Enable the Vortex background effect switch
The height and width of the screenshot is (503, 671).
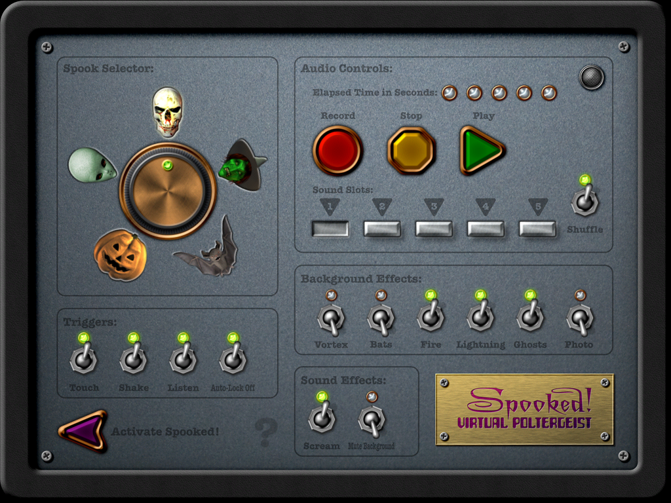[331, 318]
